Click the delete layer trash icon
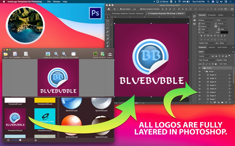The height and width of the screenshot is (146, 235). point(230,102)
